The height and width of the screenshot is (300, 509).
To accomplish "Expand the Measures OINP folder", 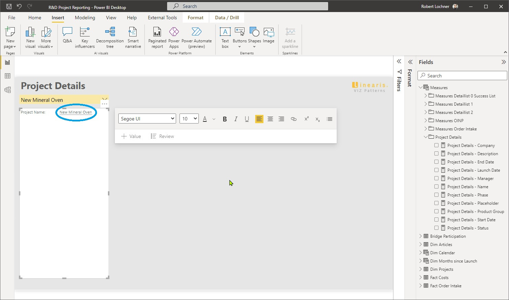I will point(426,120).
